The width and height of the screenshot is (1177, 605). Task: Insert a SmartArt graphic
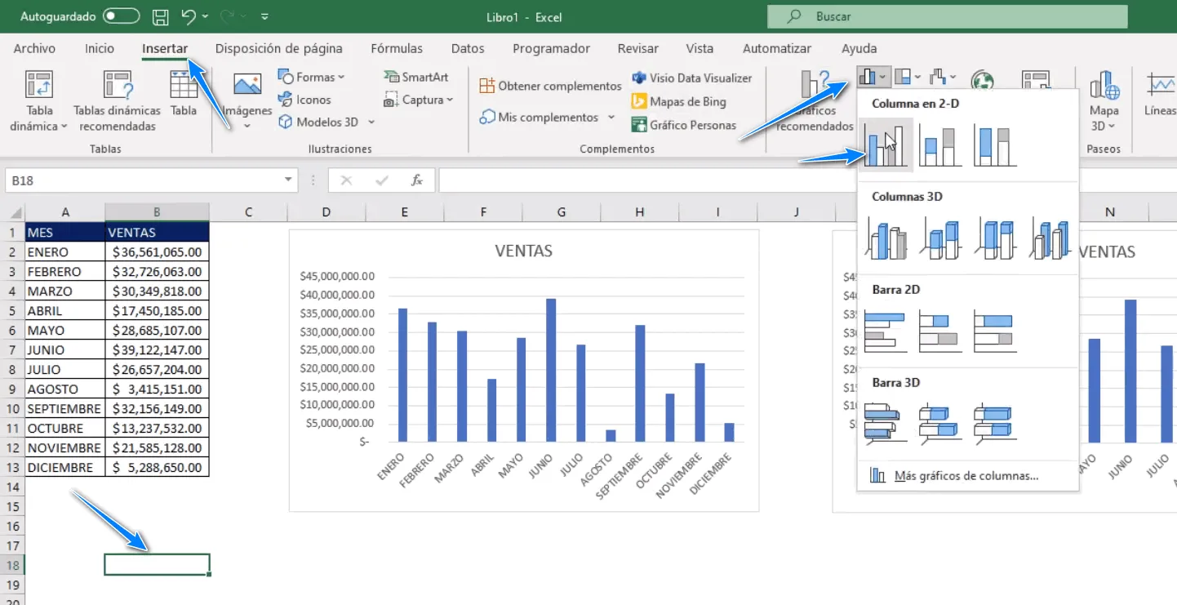pyautogui.click(x=416, y=77)
